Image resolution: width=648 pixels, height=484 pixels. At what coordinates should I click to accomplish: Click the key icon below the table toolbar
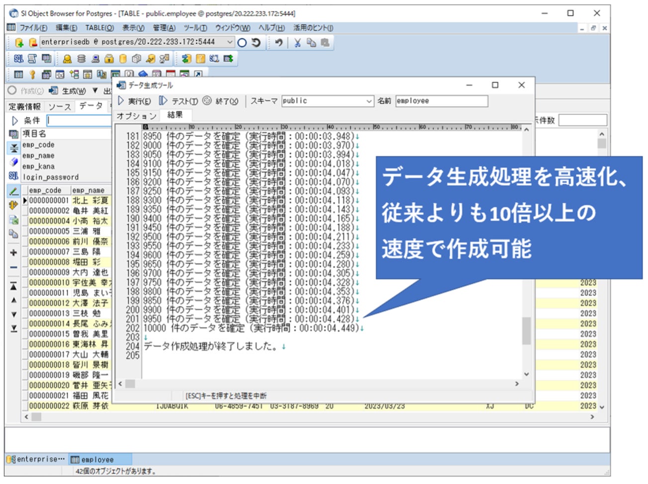(32, 75)
